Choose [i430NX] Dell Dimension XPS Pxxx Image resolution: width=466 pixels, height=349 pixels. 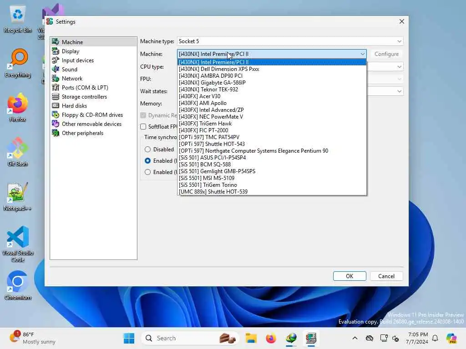coord(272,69)
